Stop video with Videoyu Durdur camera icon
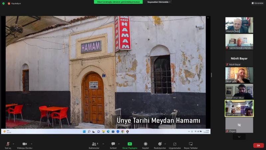The height and width of the screenshot is (150, 266). pyautogui.click(x=25, y=144)
